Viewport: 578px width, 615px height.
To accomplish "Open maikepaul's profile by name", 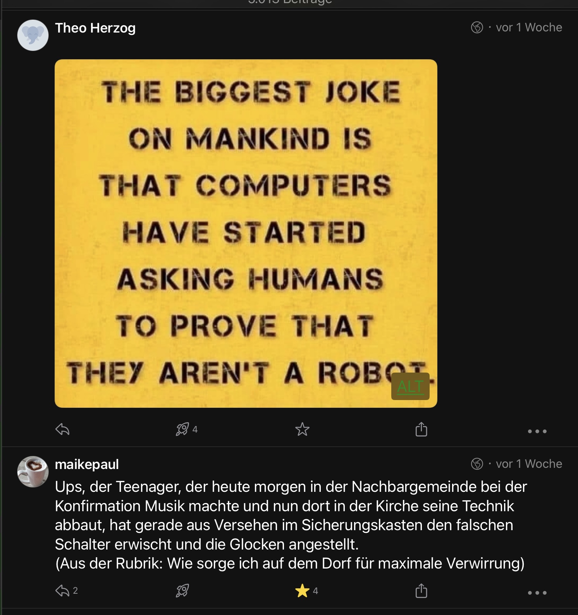I will (87, 464).
